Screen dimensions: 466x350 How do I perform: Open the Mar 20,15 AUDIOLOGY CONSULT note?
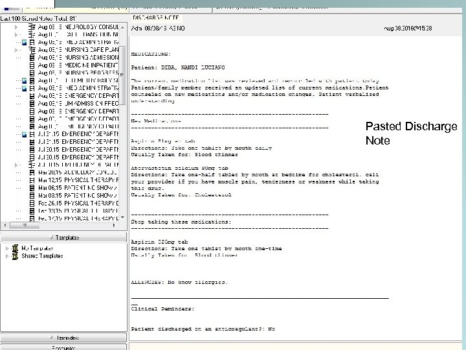[78, 172]
